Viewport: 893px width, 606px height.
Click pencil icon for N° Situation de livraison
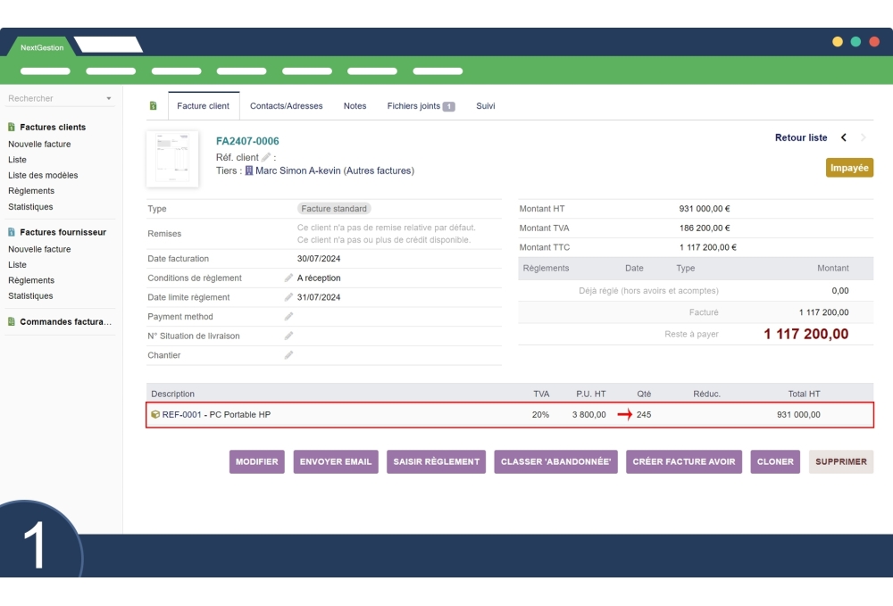pyautogui.click(x=288, y=336)
